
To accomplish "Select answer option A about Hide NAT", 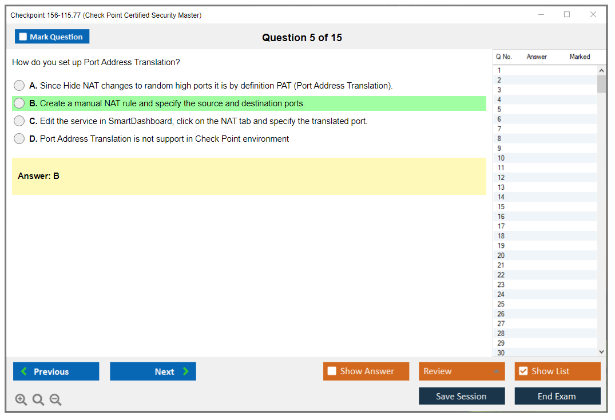I will [19, 86].
